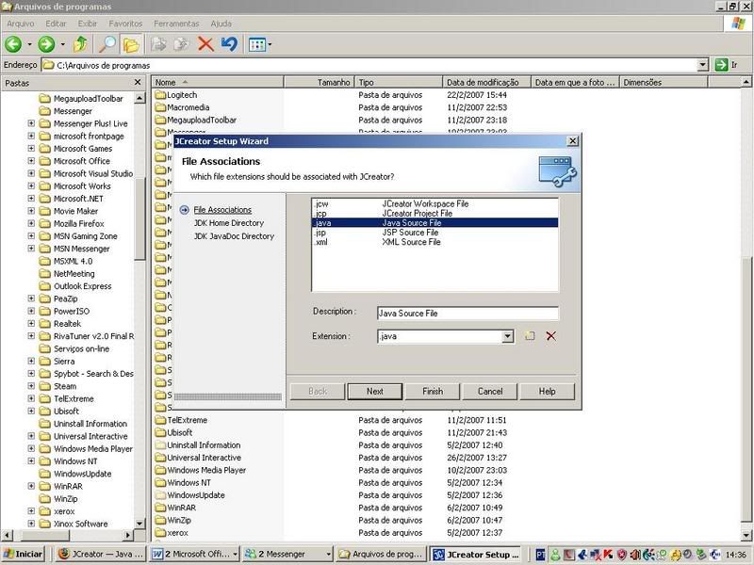
Task: Click the red Delete X in Explorer toolbar
Action: coord(205,43)
